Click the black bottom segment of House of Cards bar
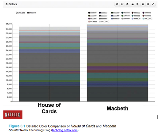158x134 pixels. pyautogui.click(x=49, y=94)
